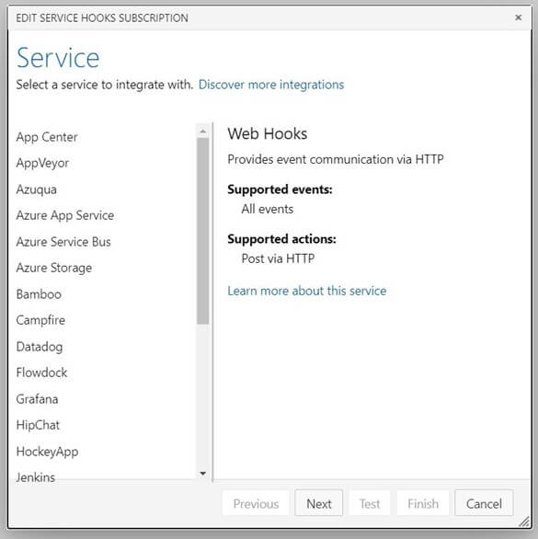Viewport: 538px width, 539px height.
Task: Pick Azure Service Bus
Action: pyautogui.click(x=63, y=242)
